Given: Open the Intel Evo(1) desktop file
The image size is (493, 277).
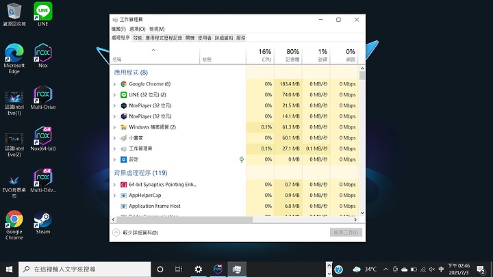Looking at the screenshot, I should [x=14, y=103].
